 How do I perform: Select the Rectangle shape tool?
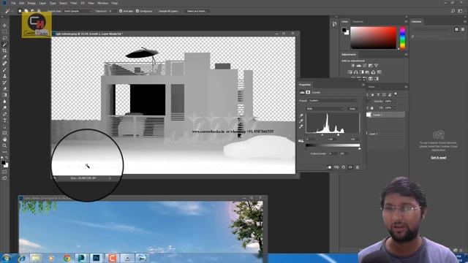(x=4, y=133)
